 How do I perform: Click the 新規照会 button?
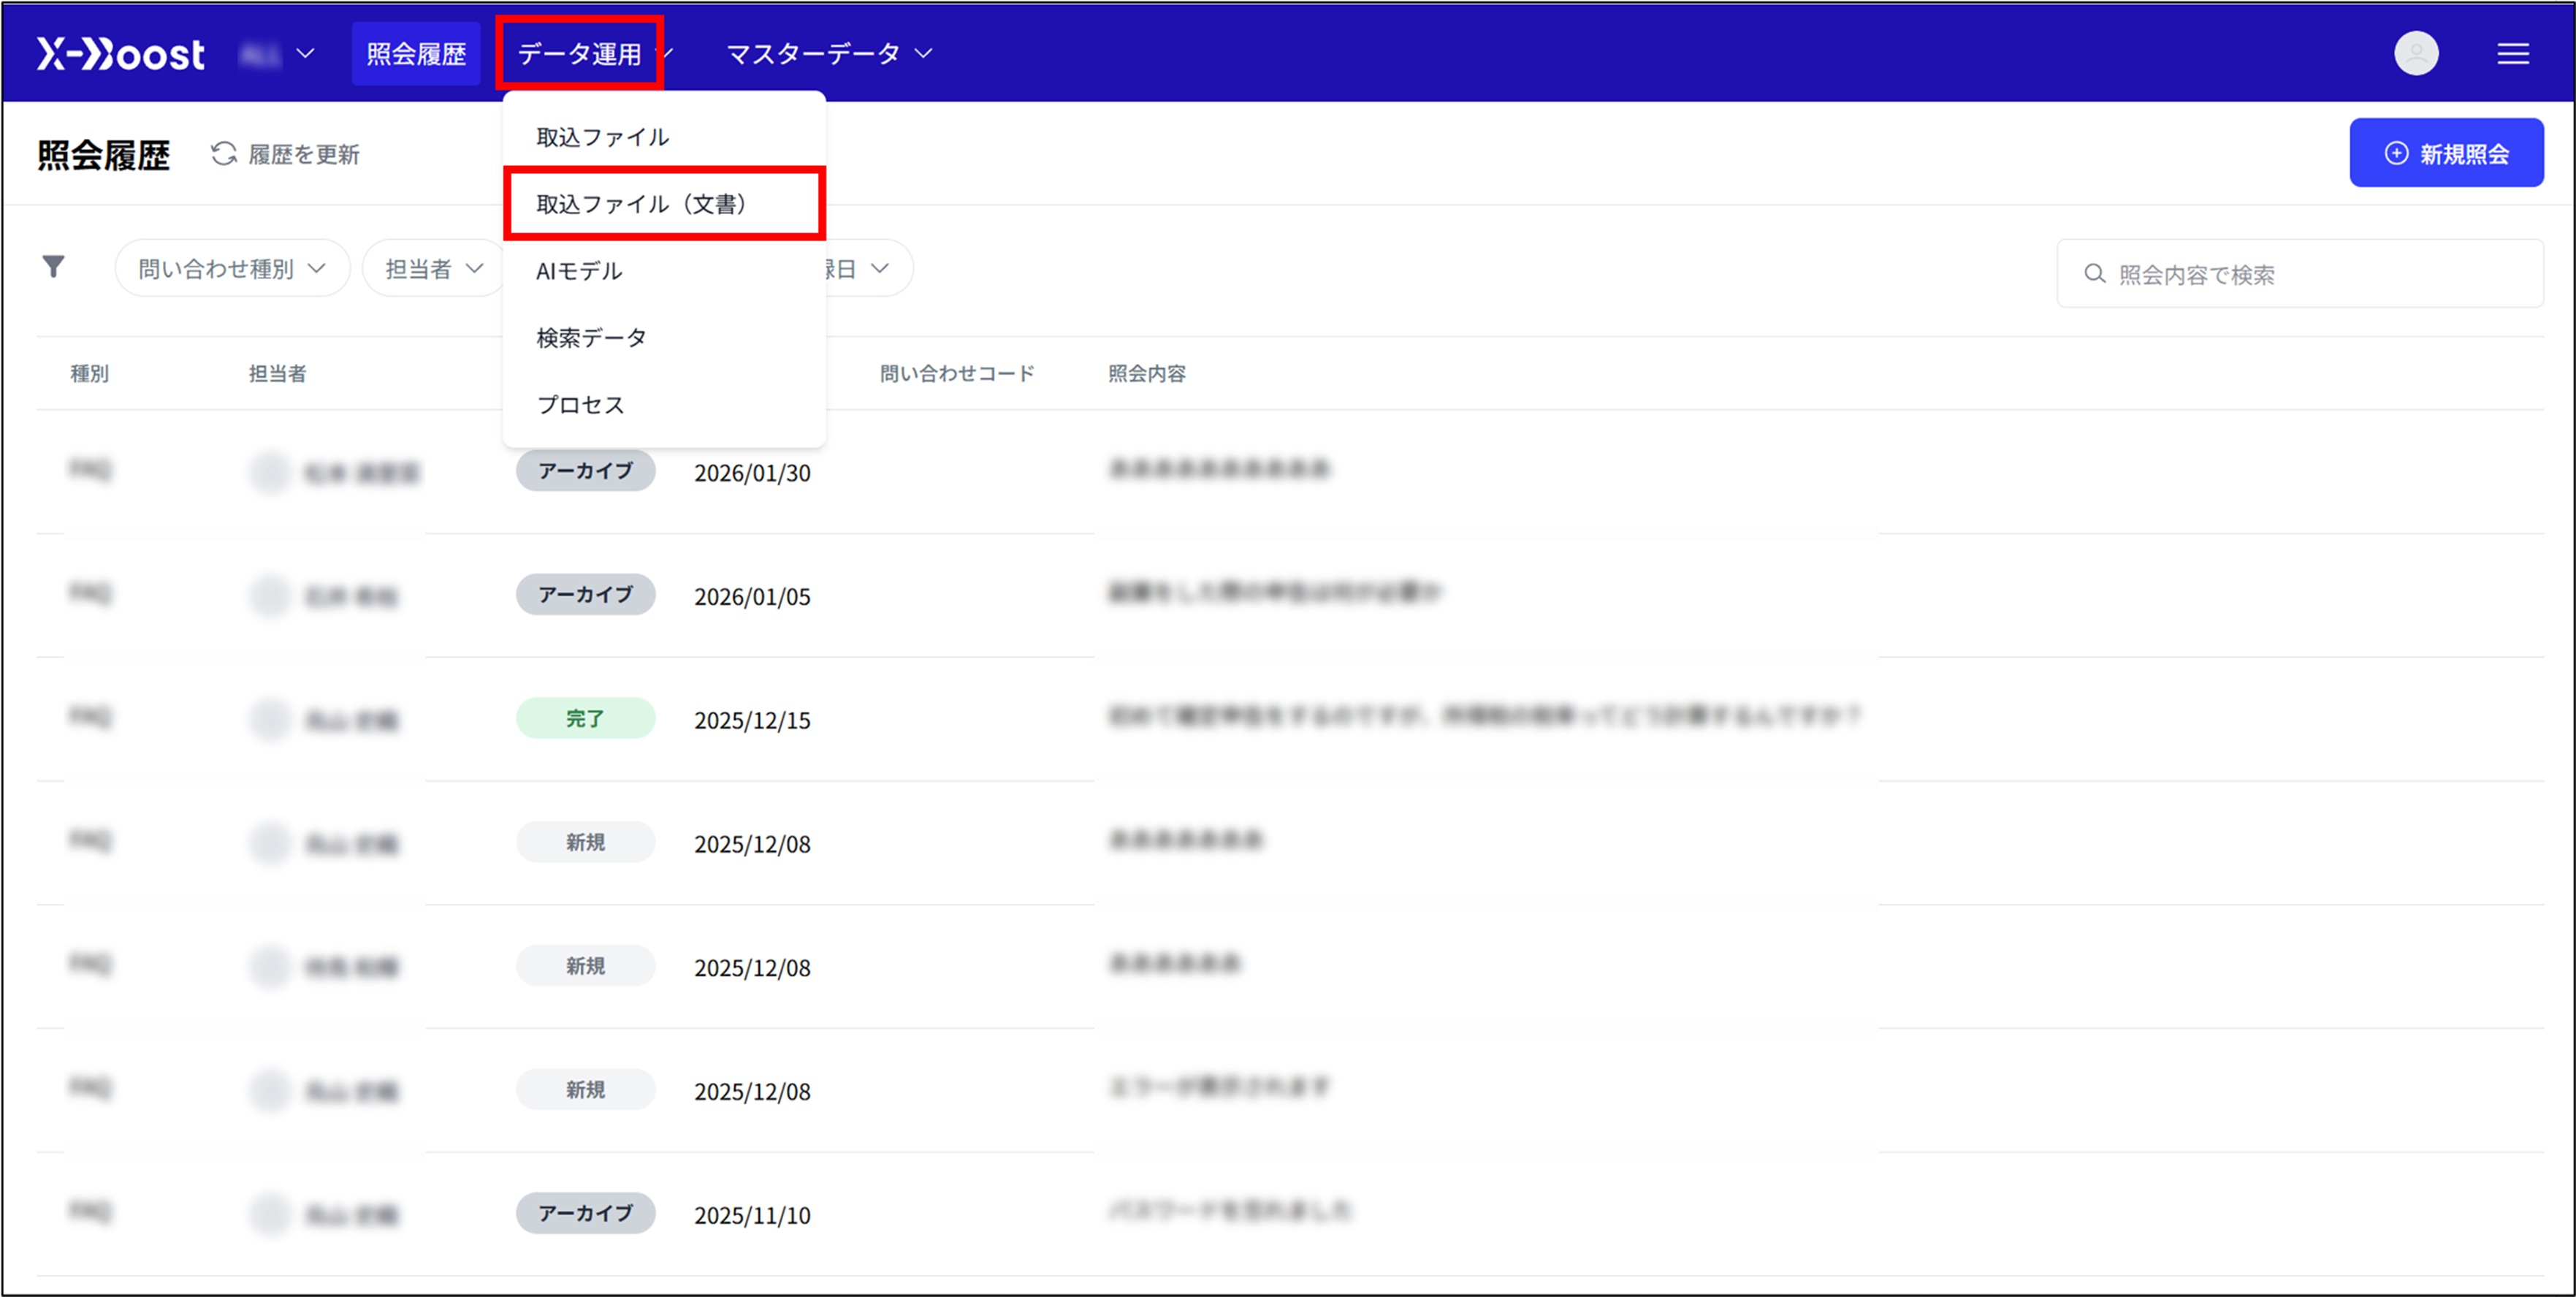click(x=2446, y=153)
